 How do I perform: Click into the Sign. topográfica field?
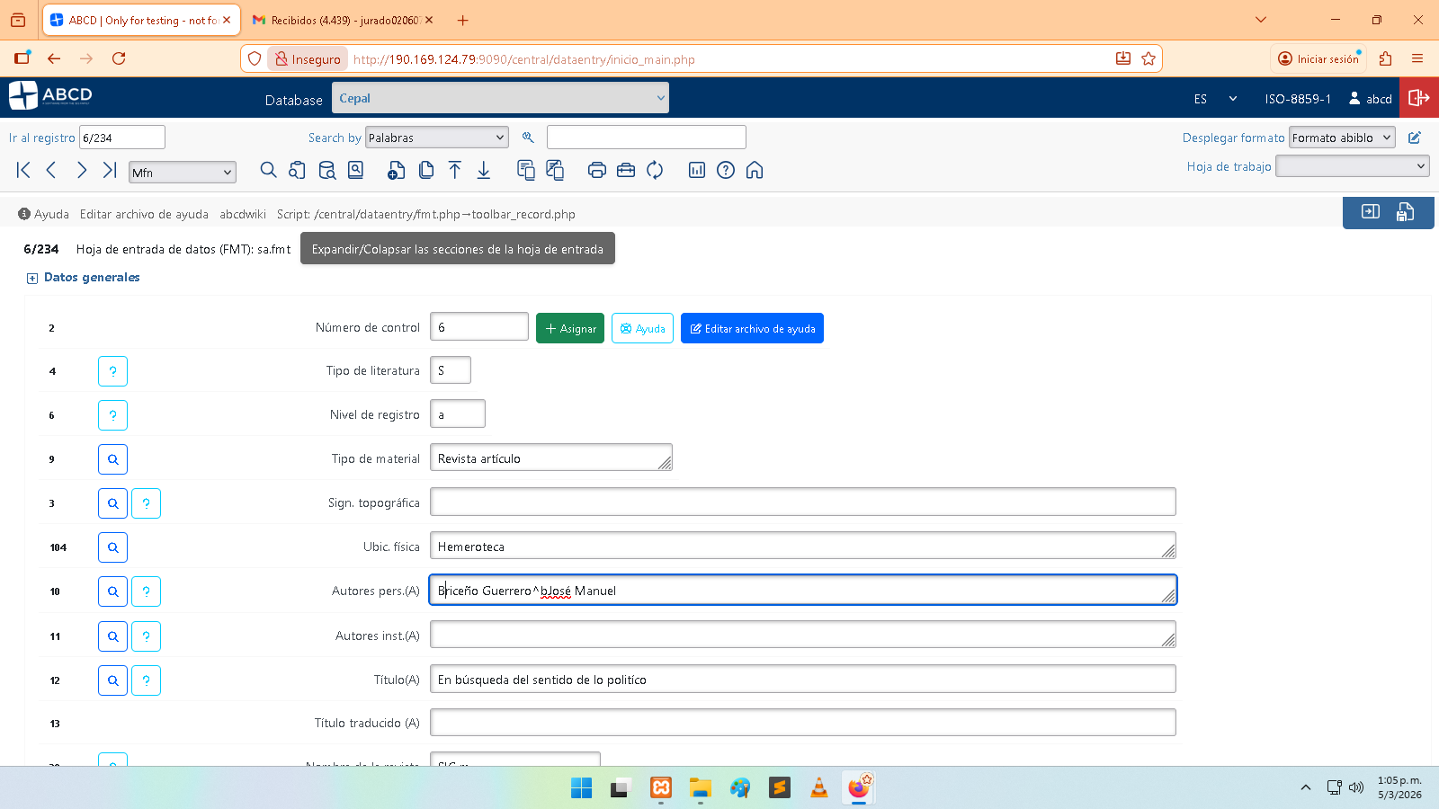click(802, 502)
